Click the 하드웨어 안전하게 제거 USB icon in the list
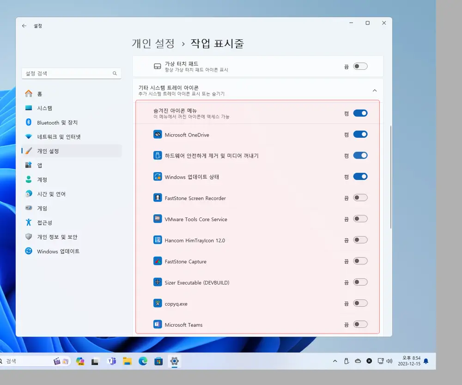The image size is (462, 385). (158, 155)
